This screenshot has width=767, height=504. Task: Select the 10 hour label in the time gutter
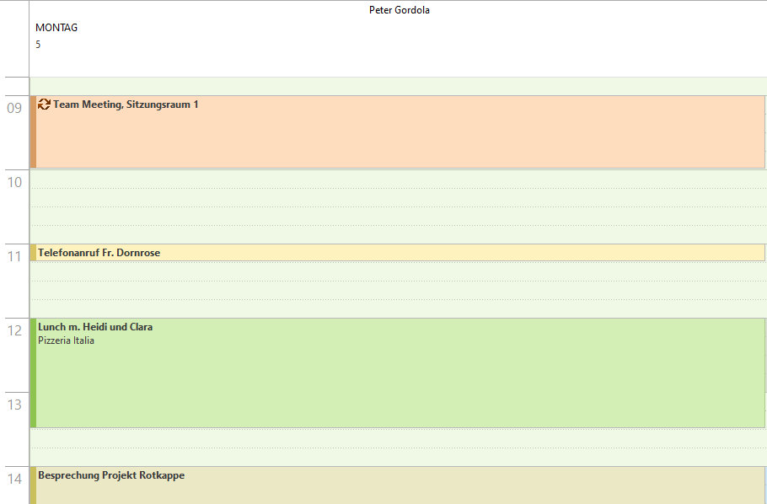[x=13, y=180]
